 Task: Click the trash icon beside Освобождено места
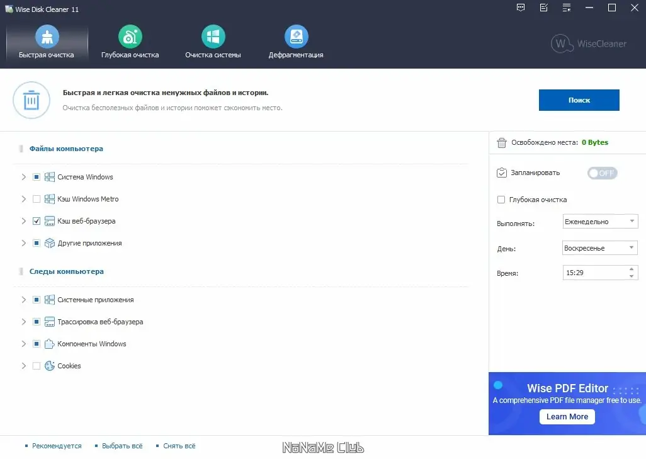(502, 142)
